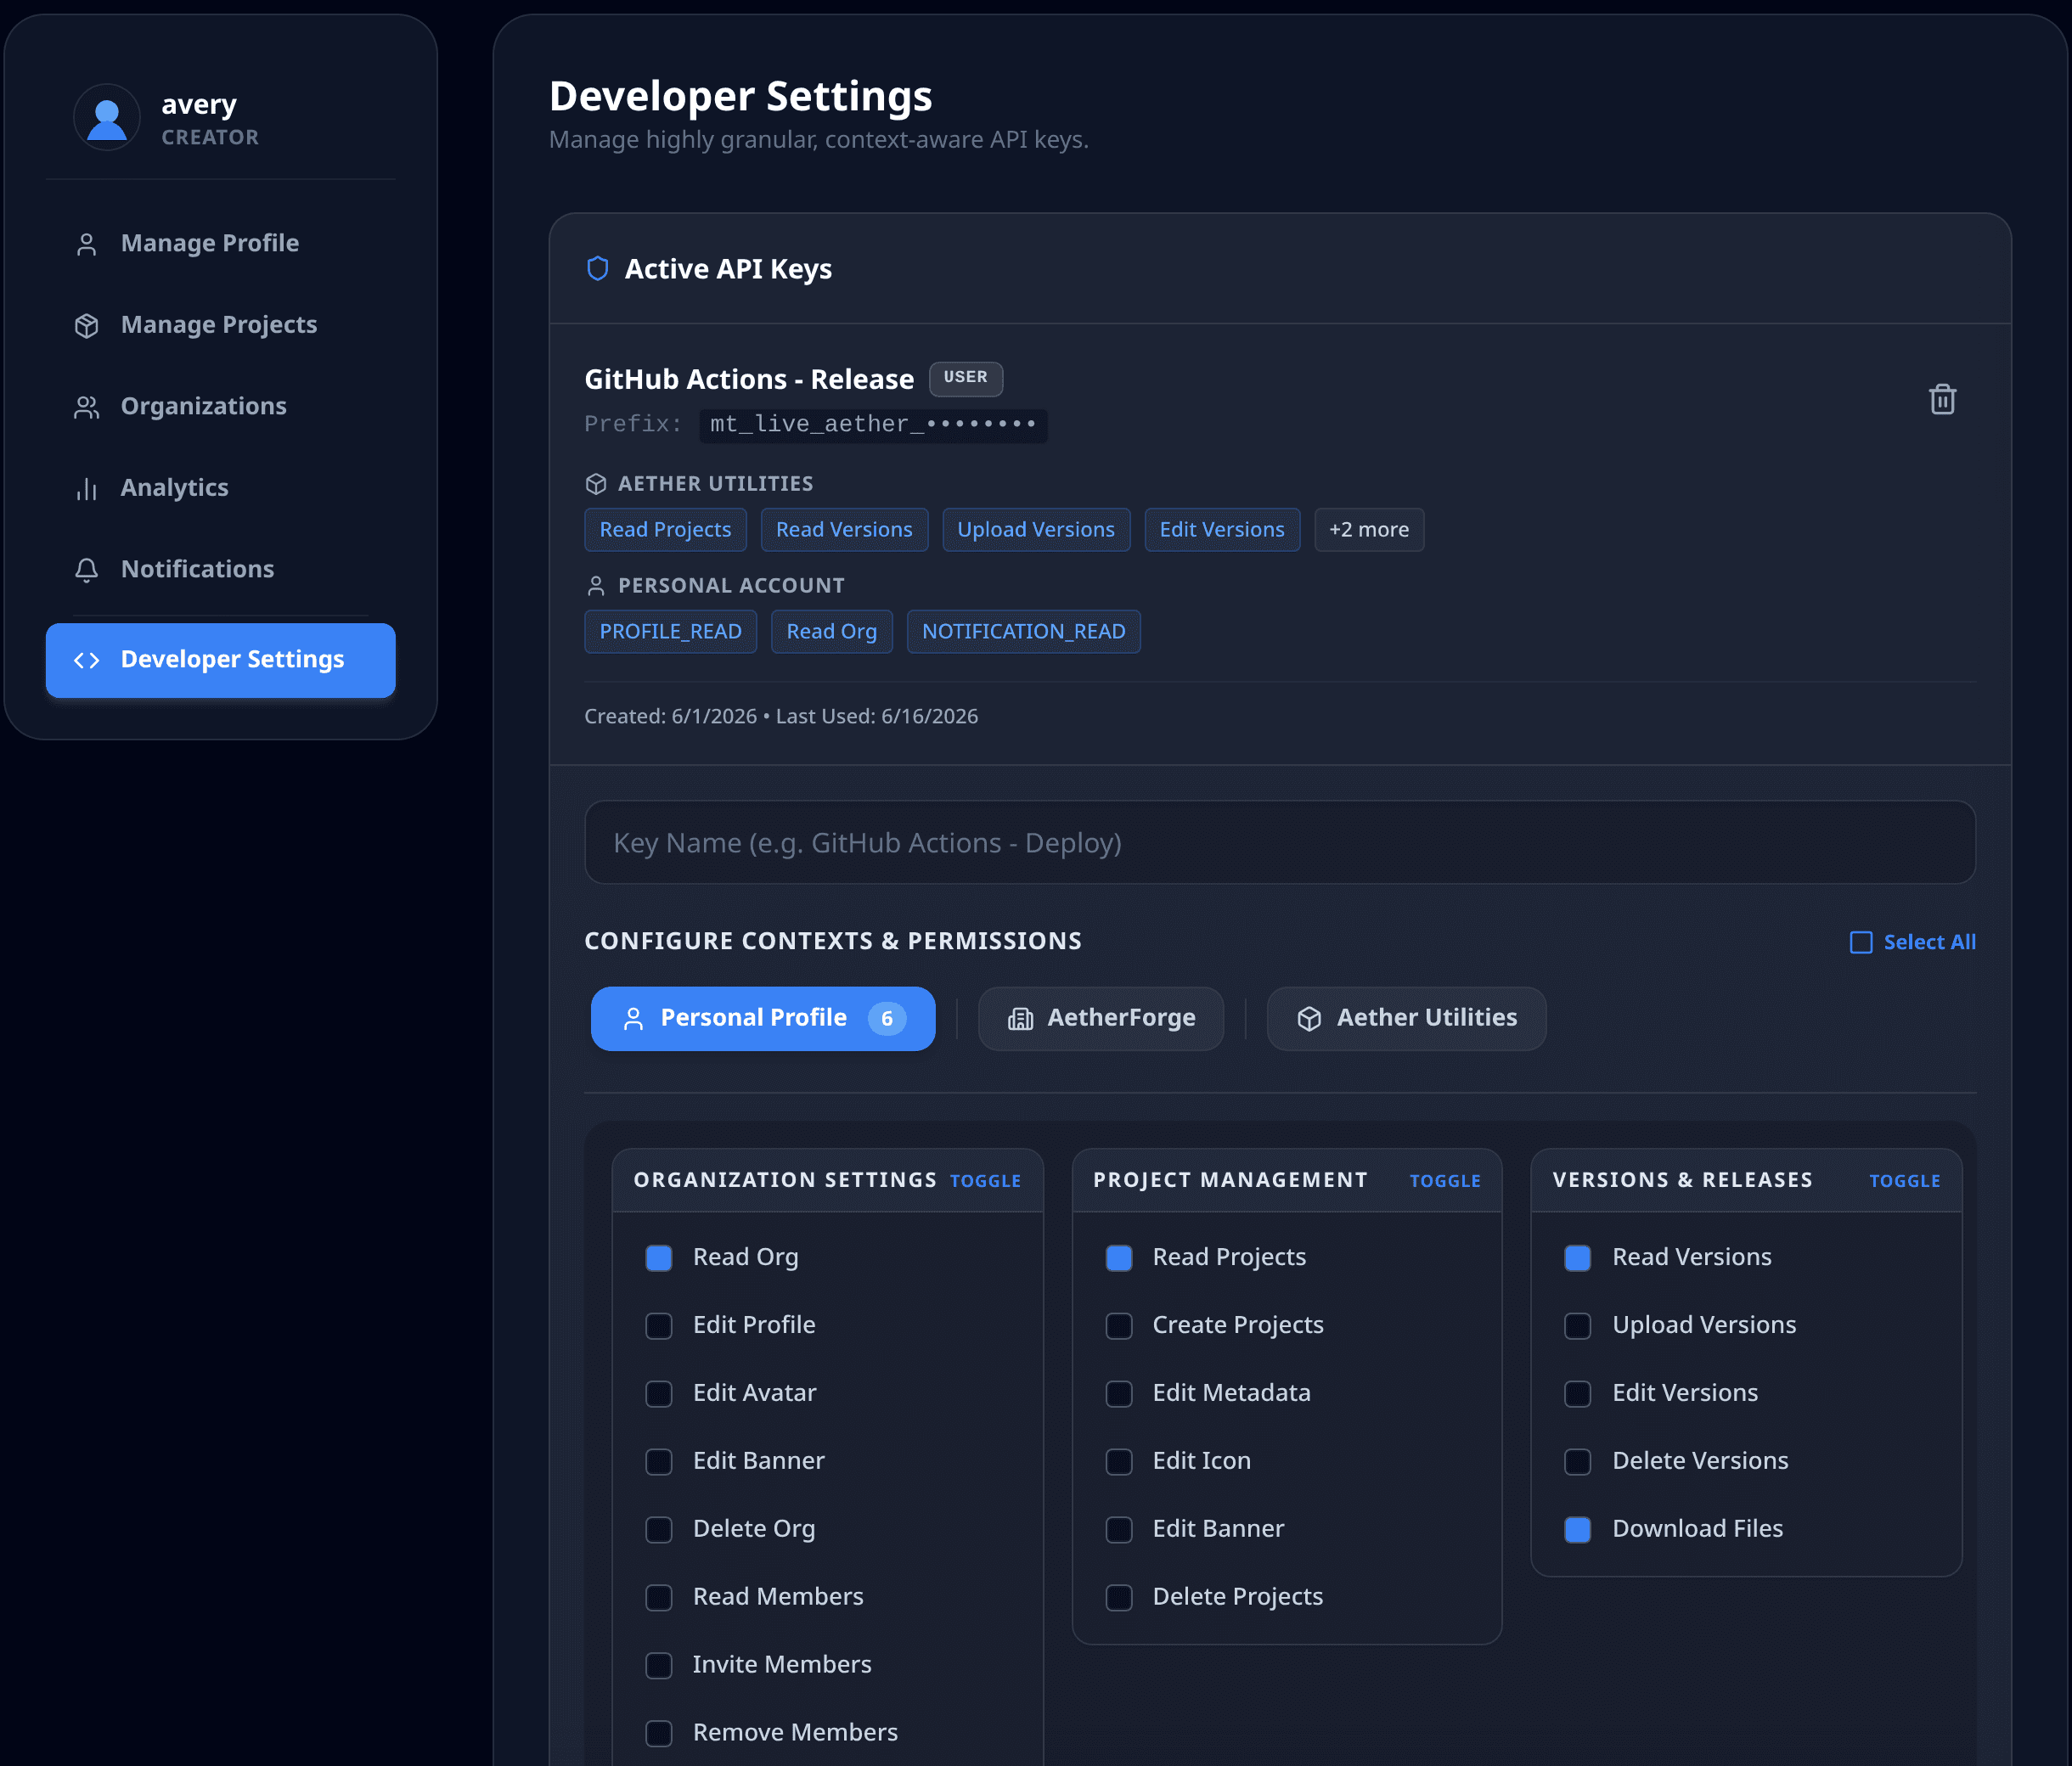Viewport: 2072px width, 1766px height.
Task: Click the Read Versions chip on the key
Action: pos(844,530)
